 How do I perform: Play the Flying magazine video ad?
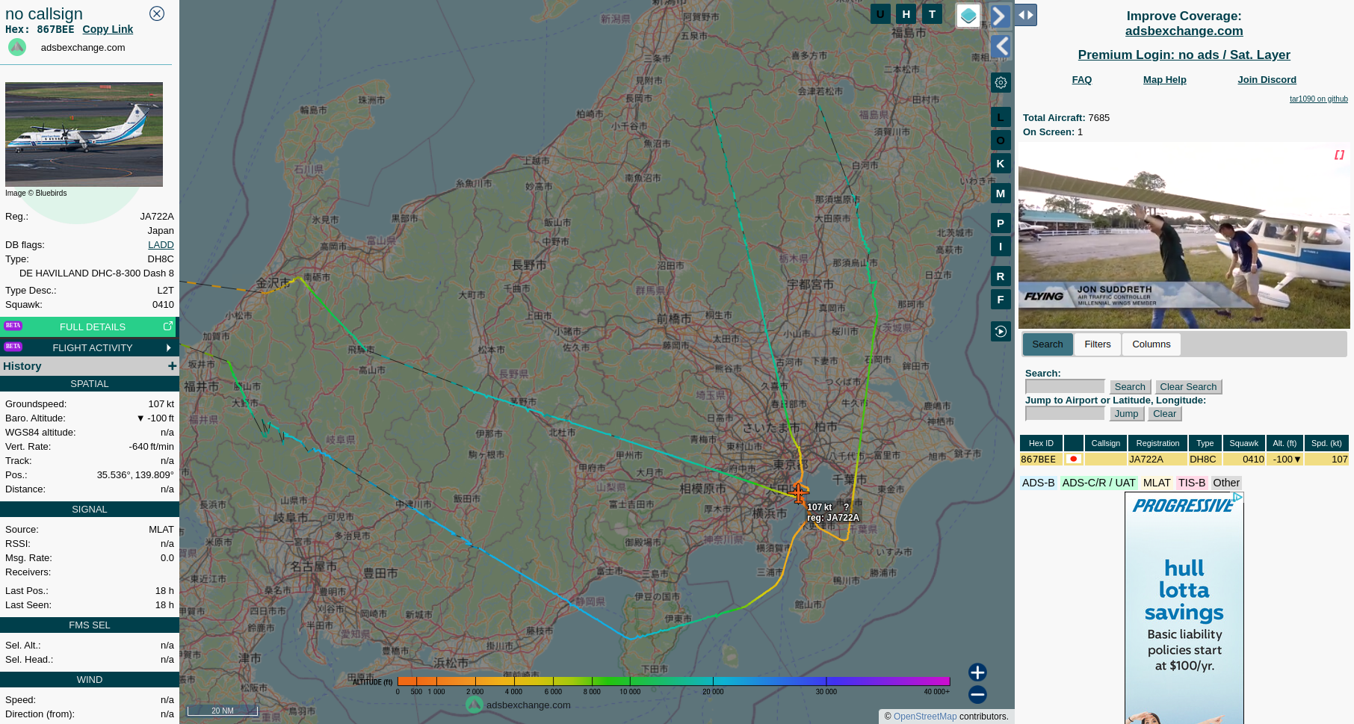(1184, 235)
